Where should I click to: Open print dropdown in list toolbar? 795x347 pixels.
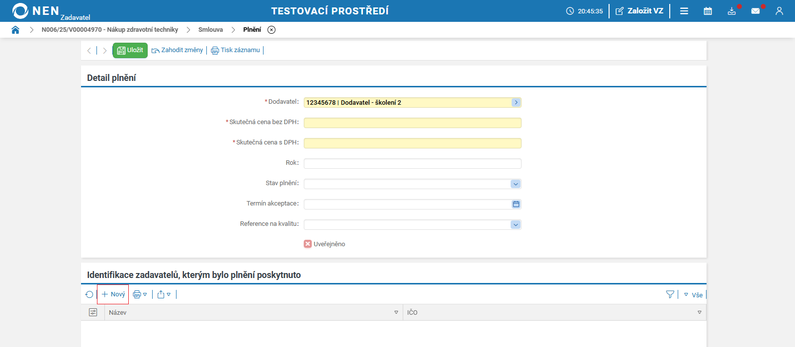point(140,294)
